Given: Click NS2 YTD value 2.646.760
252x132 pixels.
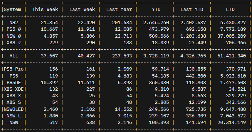Looking at the screenshot, I should coord(156,23).
